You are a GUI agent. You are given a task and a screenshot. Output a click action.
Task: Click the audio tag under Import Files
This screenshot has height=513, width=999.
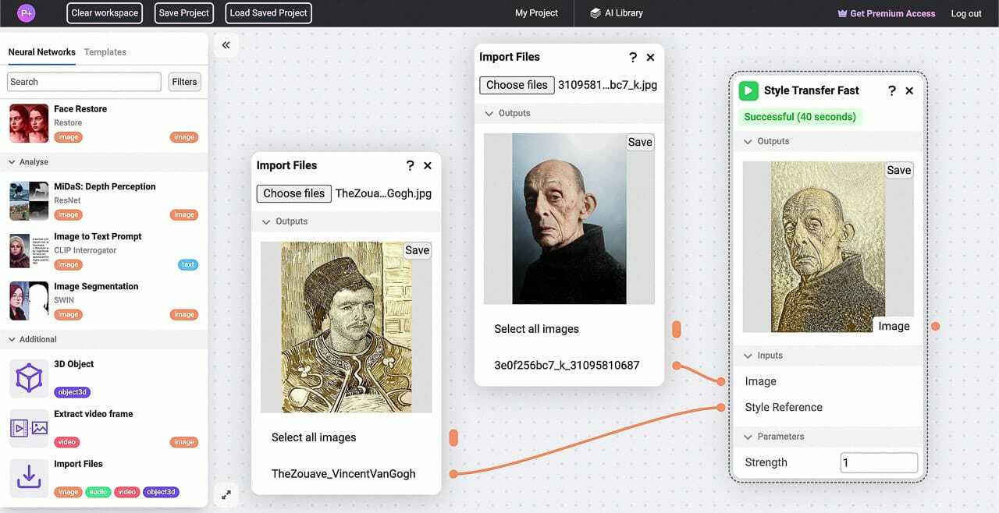tap(98, 492)
